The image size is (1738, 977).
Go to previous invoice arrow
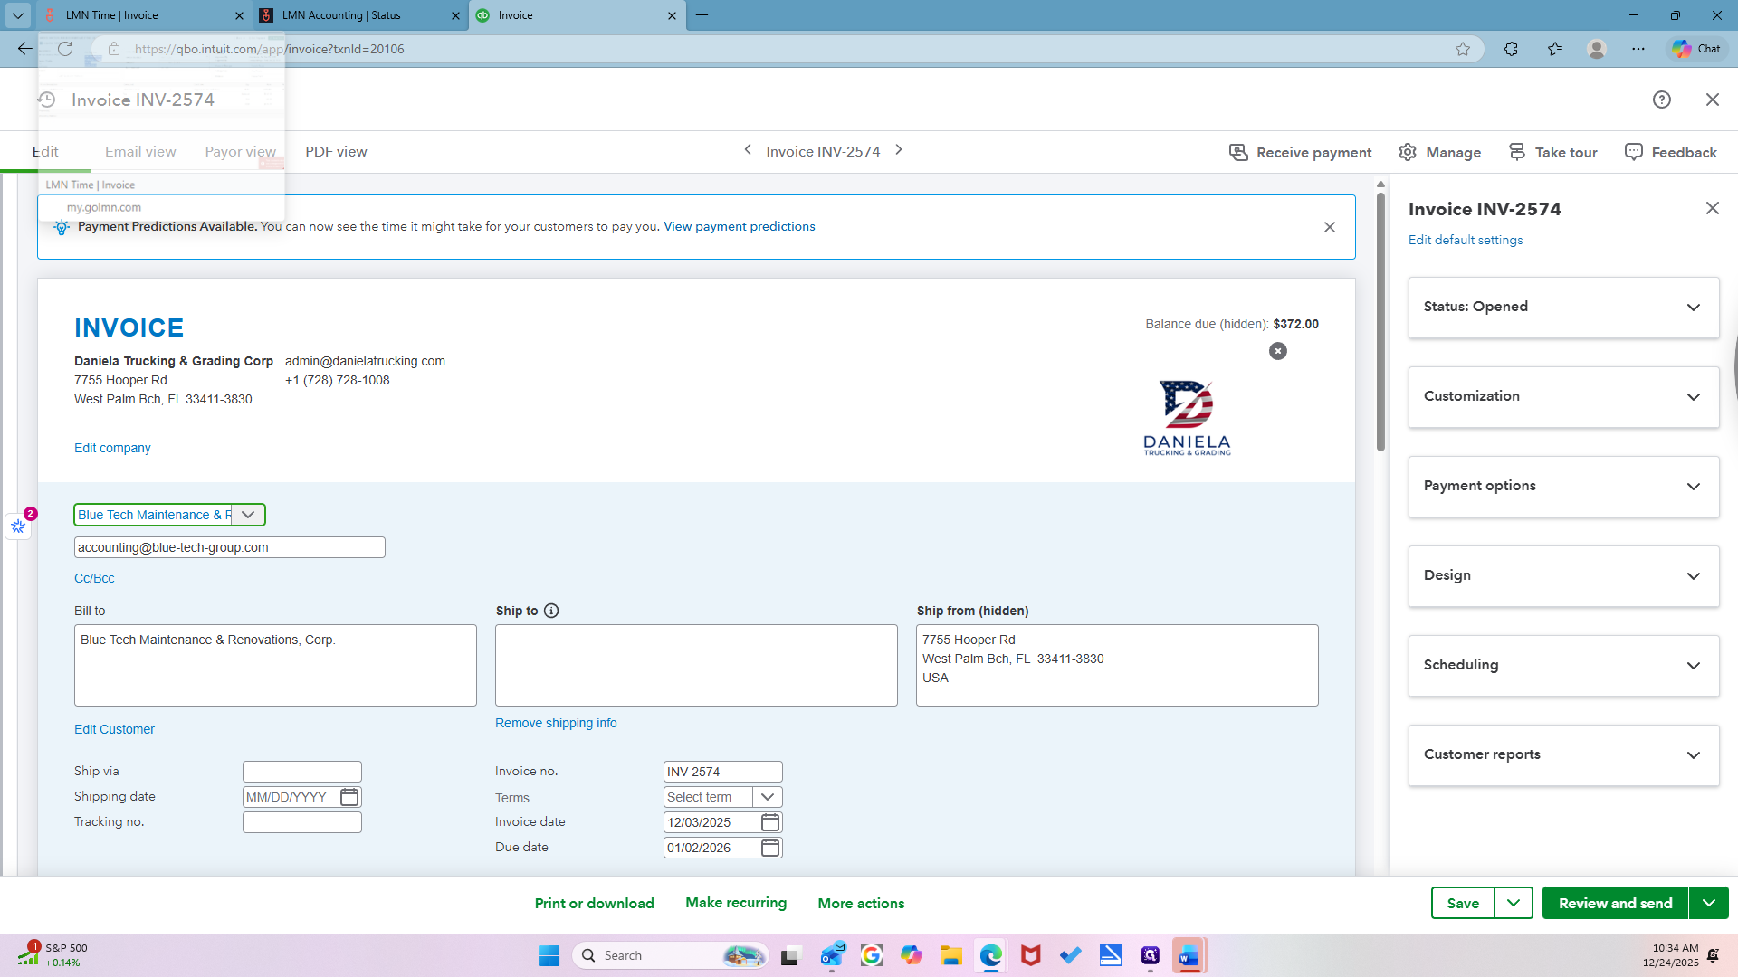pos(748,150)
